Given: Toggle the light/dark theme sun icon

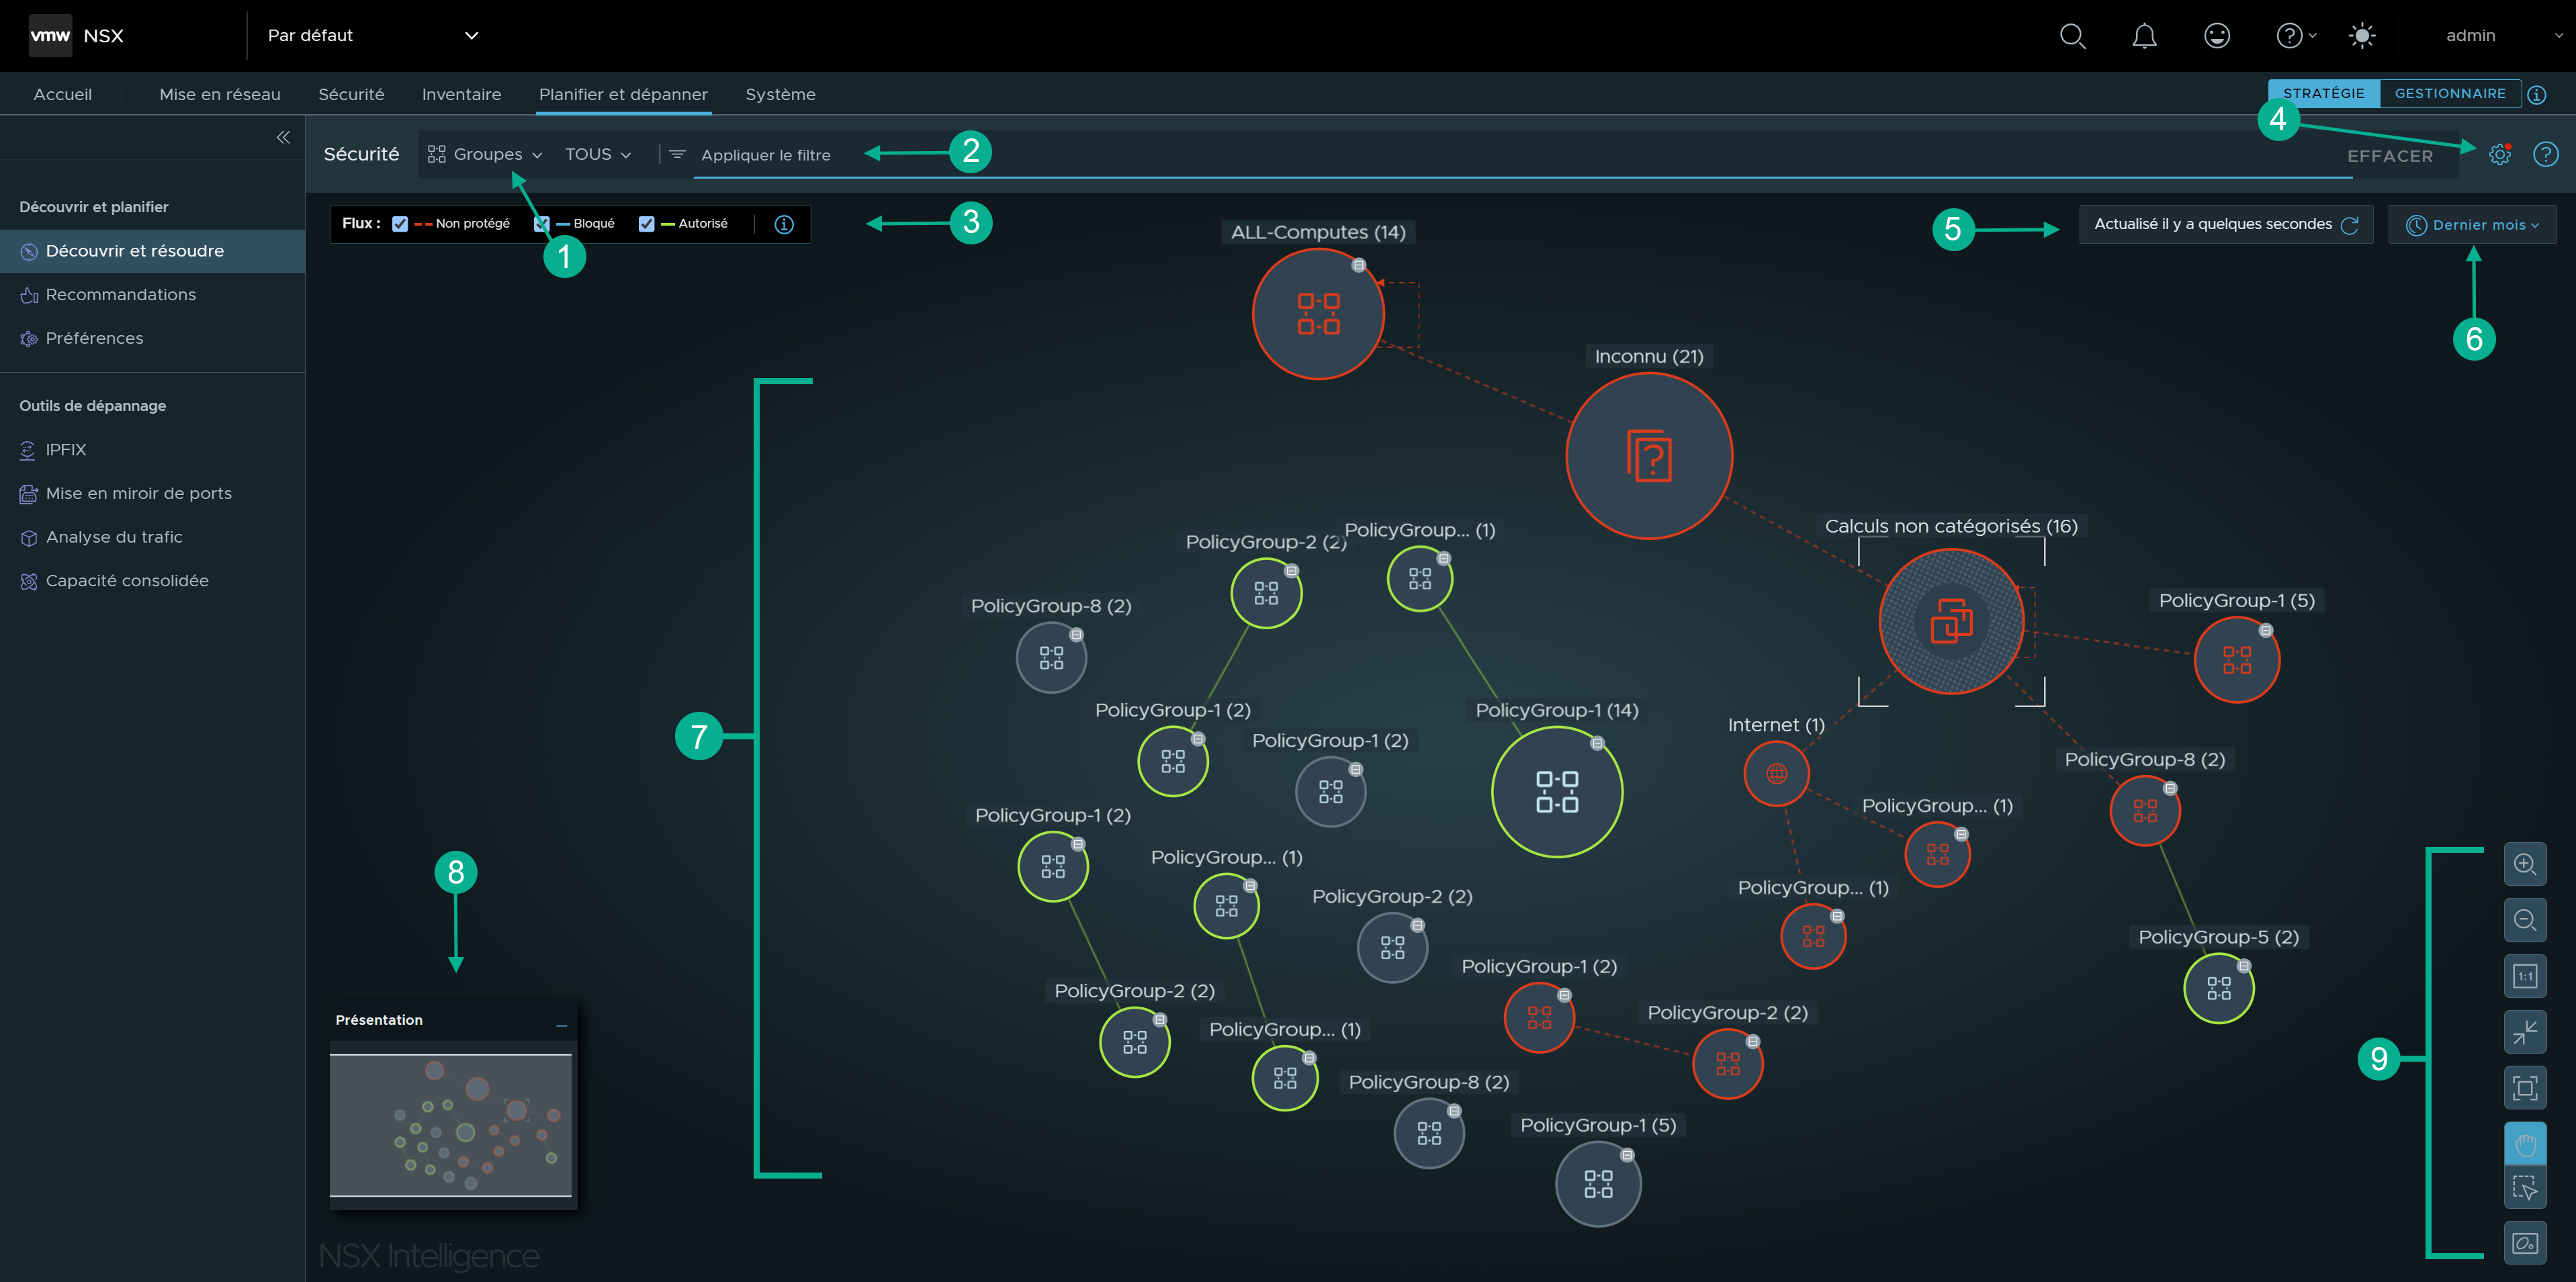Looking at the screenshot, I should [2362, 36].
